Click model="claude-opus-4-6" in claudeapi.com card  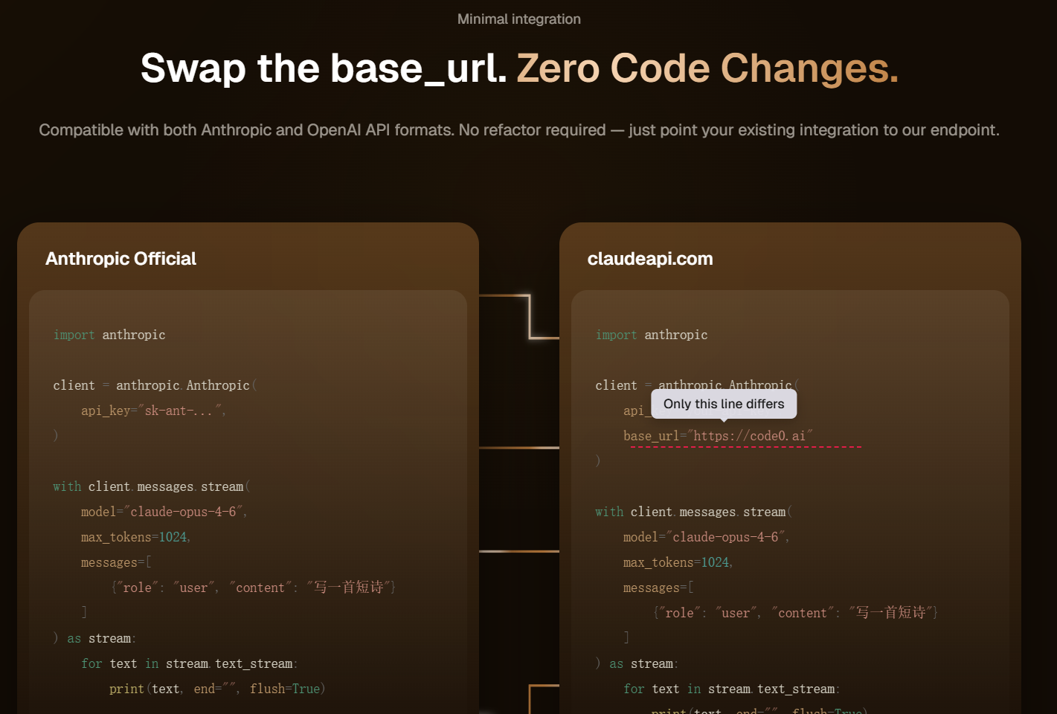(x=706, y=537)
